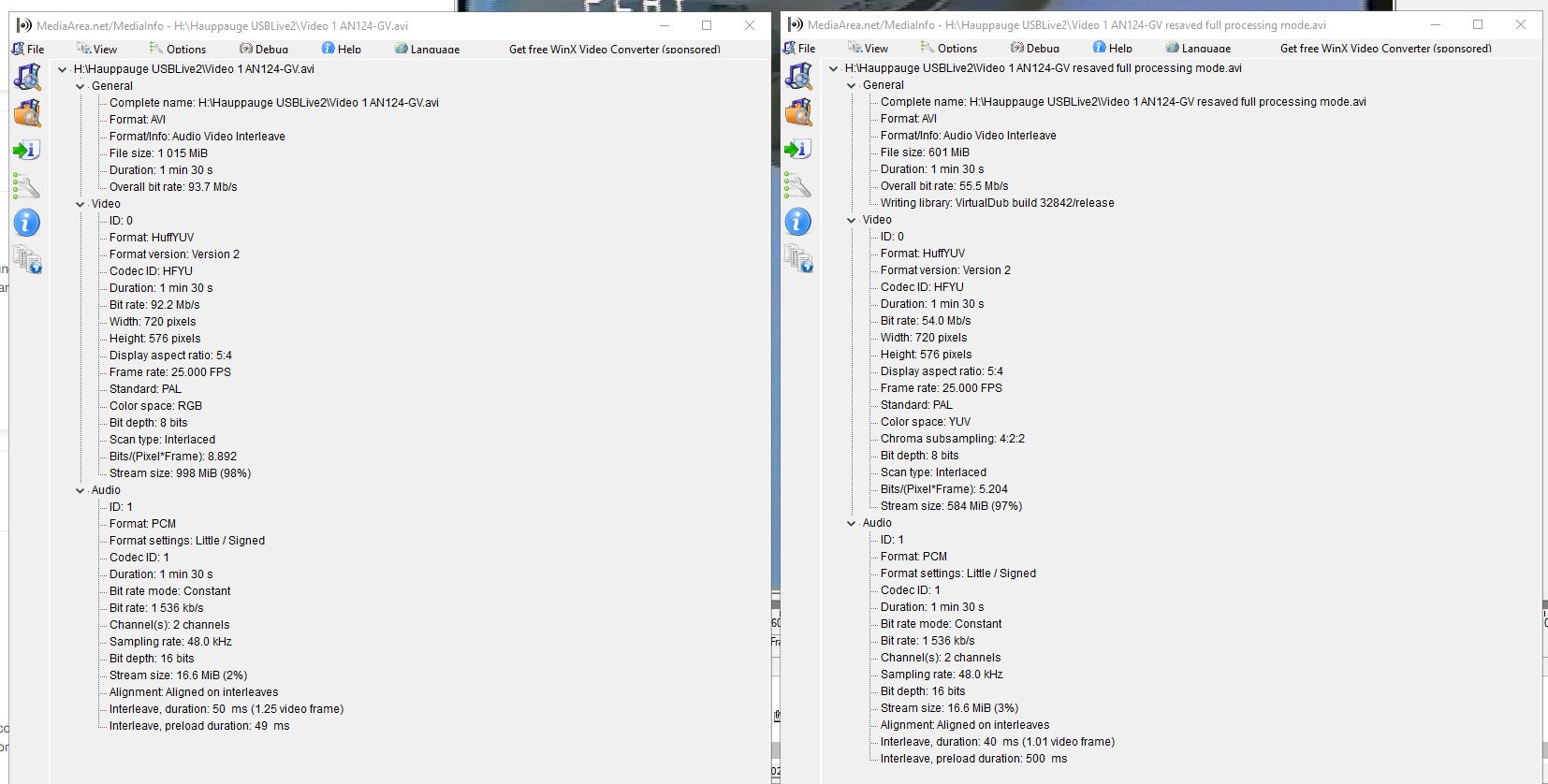1548x784 pixels.
Task: Minimize the right MediaInfo window
Action: (x=1436, y=24)
